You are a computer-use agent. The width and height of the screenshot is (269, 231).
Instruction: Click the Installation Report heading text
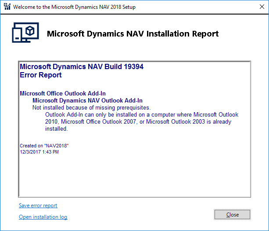[x=133, y=34]
